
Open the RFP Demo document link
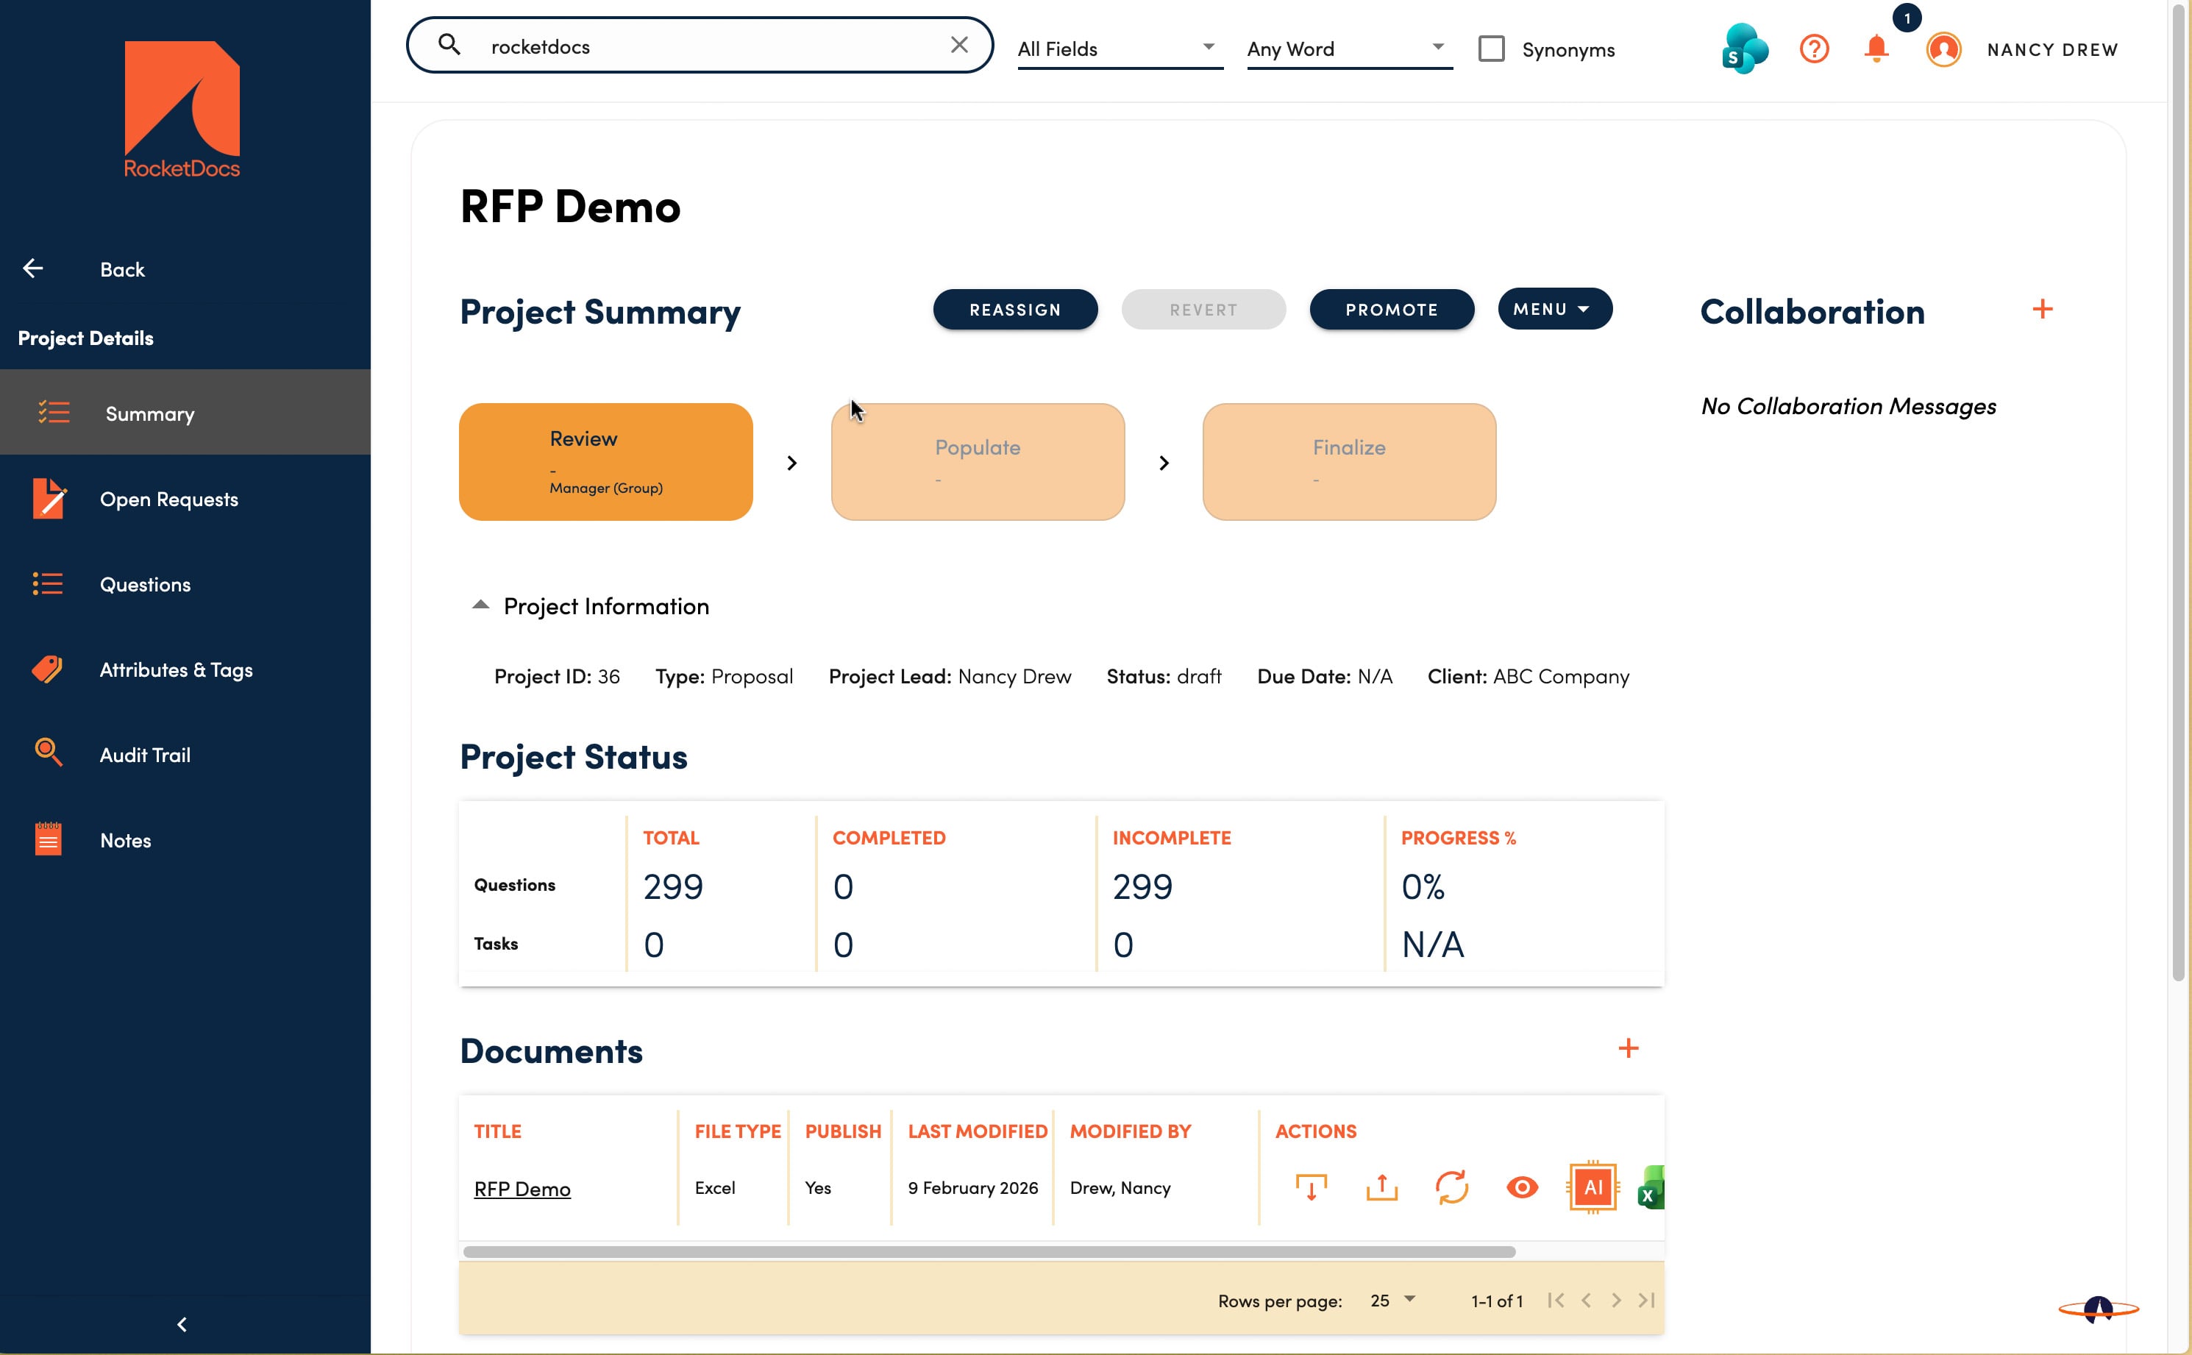(522, 1188)
